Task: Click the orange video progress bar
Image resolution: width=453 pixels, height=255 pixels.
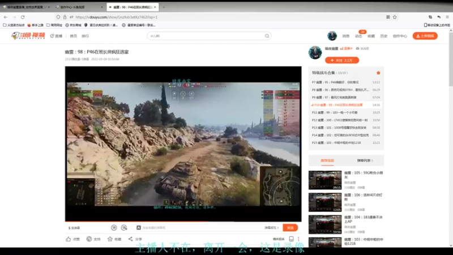Action: coord(183,222)
